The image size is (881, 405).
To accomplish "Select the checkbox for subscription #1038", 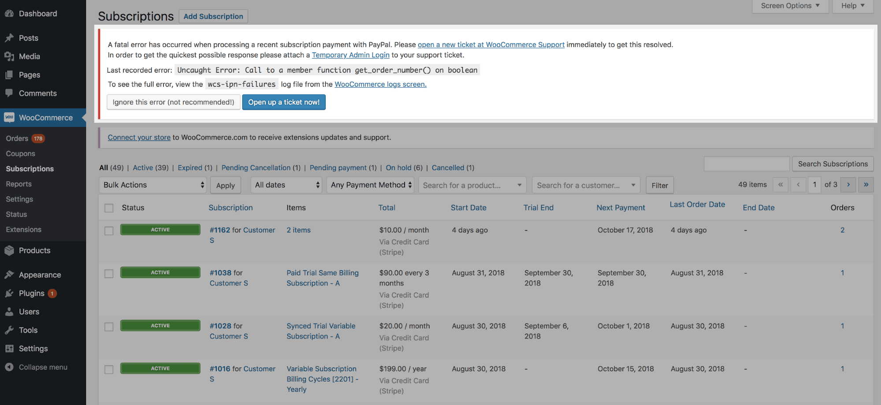I will point(109,274).
